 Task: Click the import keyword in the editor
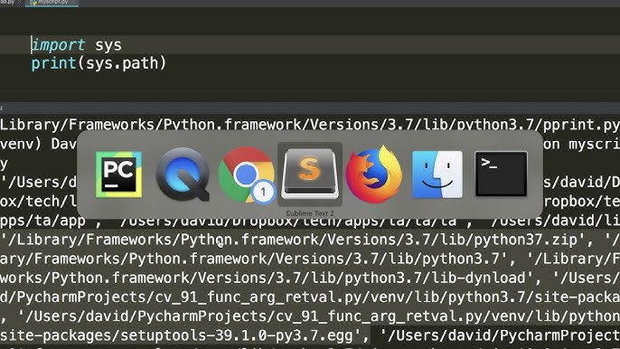[58, 44]
